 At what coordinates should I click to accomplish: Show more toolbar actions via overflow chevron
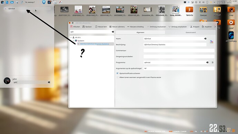click(x=215, y=27)
